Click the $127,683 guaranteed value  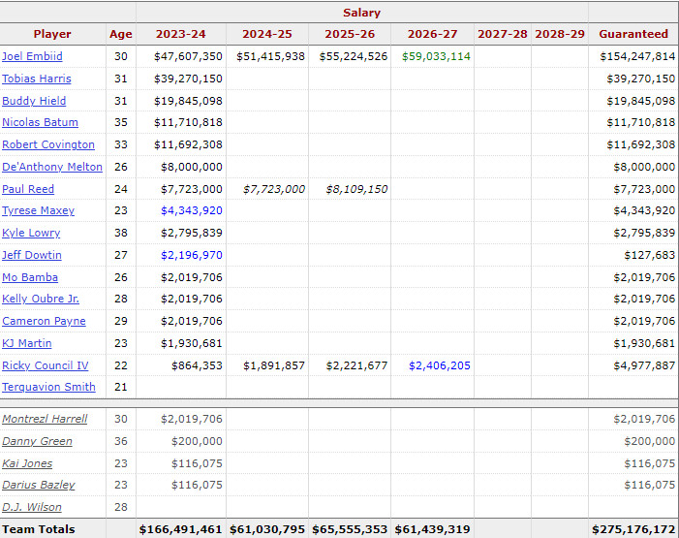coord(650,255)
